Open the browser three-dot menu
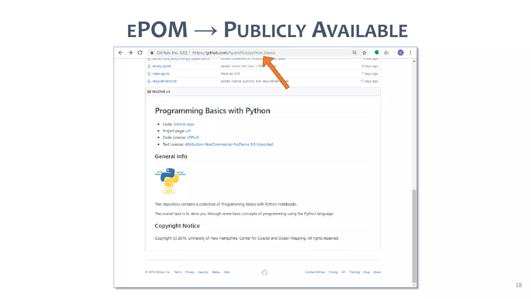531x299 pixels. point(410,53)
